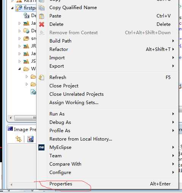This screenshot has height=193, width=182.
Task: Choose Delete from the context menu
Action: pos(56,24)
